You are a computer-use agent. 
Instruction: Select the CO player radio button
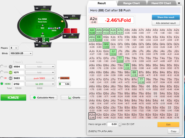pyautogui.click(x=2, y=66)
